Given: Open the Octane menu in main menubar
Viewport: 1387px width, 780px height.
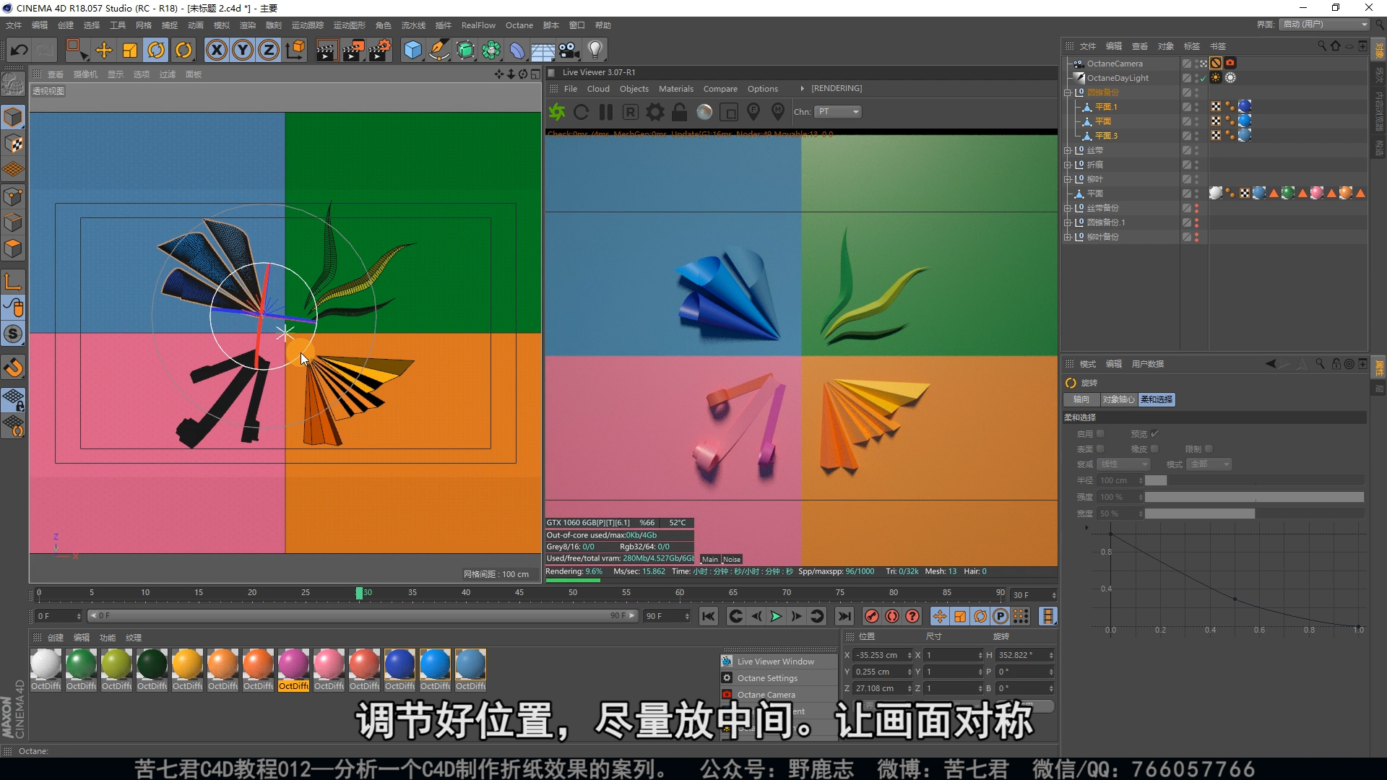Looking at the screenshot, I should tap(519, 25).
